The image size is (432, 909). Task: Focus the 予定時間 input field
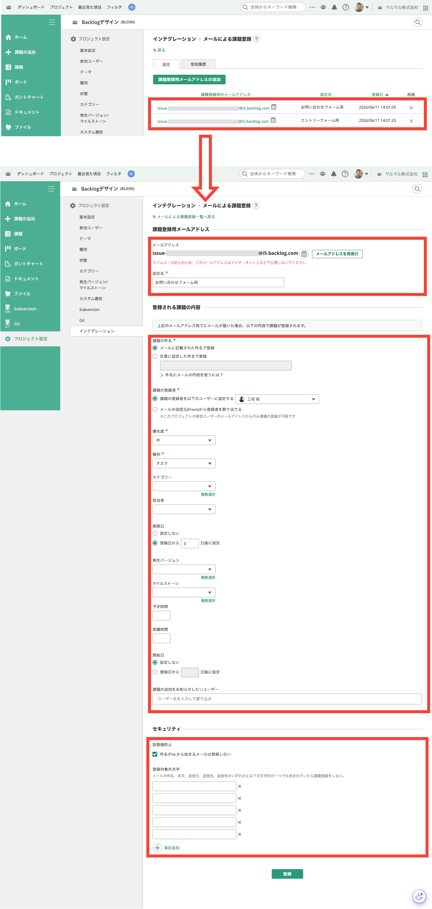click(x=161, y=616)
